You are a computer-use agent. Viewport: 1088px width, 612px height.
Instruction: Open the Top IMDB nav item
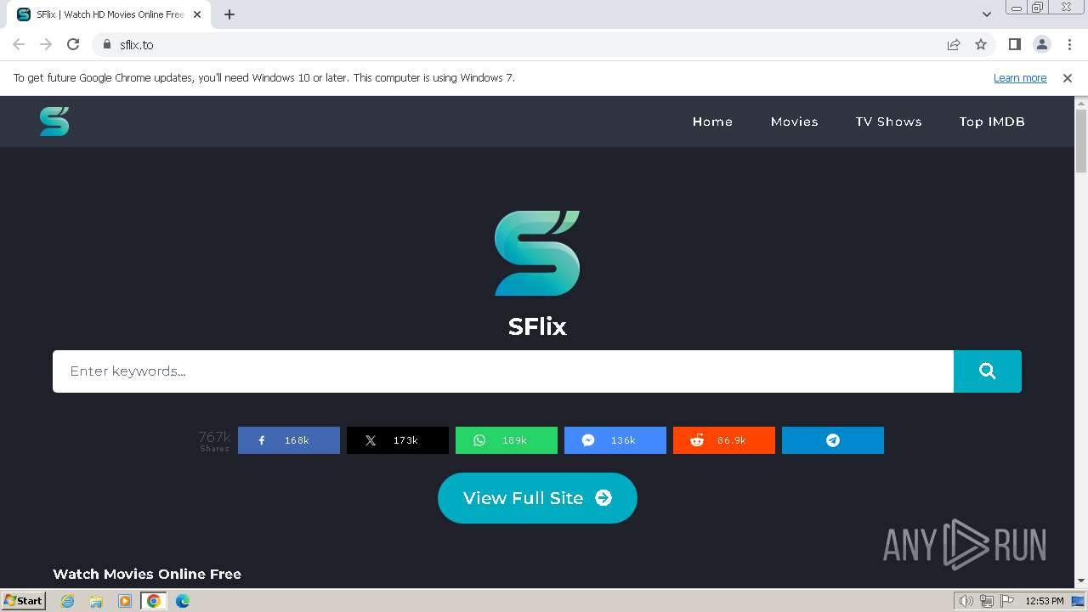tap(992, 122)
